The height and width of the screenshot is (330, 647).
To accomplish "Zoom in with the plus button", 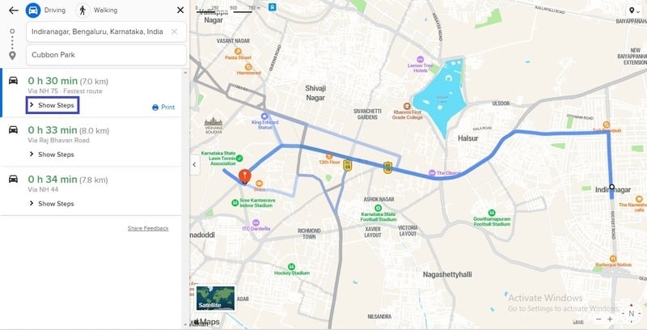I will click(610, 319).
